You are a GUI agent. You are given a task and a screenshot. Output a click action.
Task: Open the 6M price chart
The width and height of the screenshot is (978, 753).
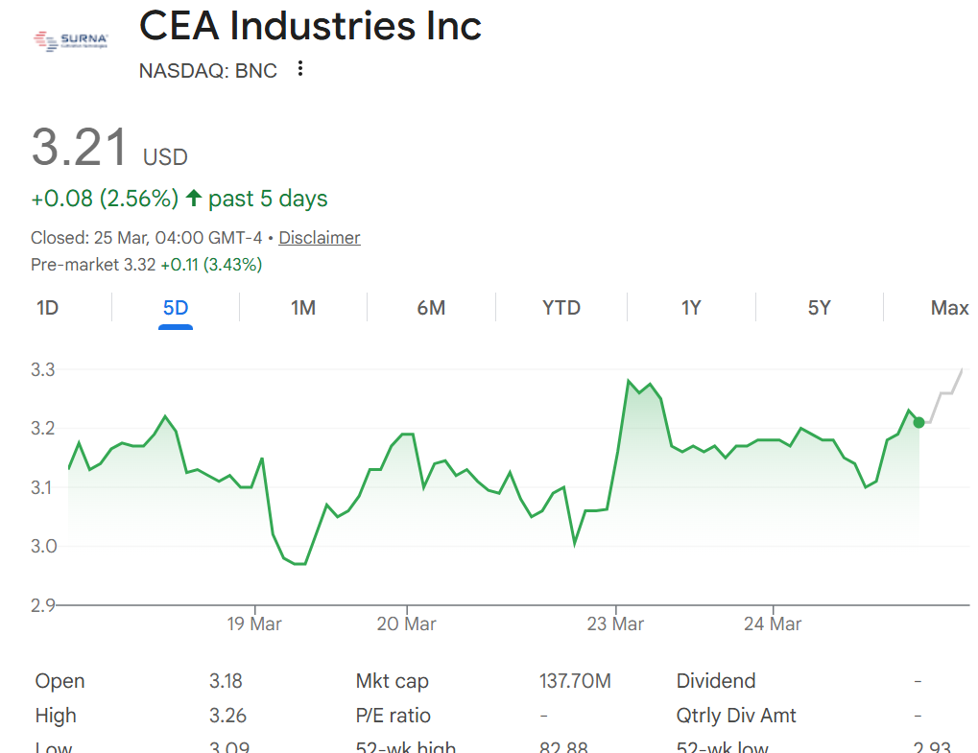pos(432,307)
